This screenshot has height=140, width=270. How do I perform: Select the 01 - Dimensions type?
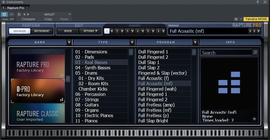click(x=101, y=52)
